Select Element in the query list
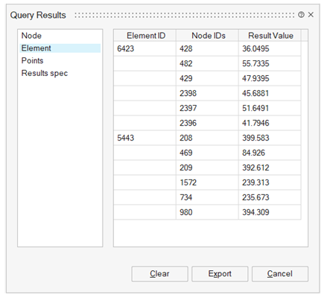This screenshot has height=303, width=330. [60, 48]
